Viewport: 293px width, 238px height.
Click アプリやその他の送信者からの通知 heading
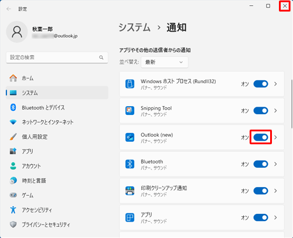[155, 50]
